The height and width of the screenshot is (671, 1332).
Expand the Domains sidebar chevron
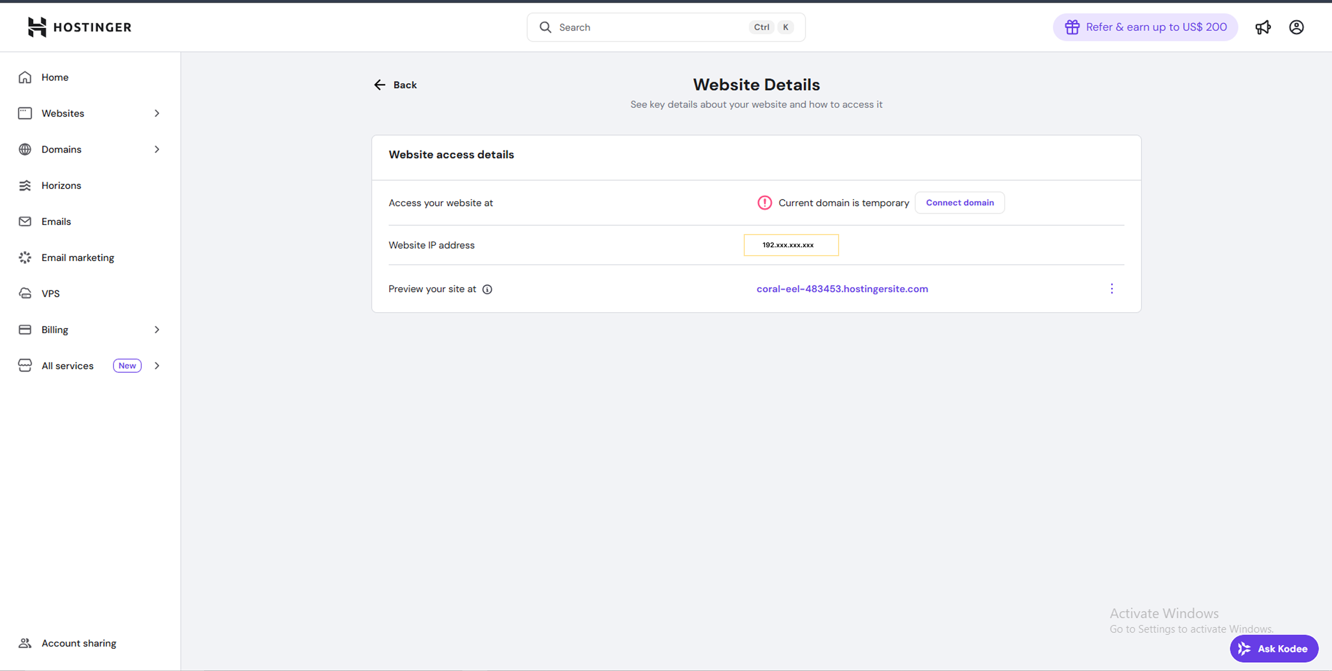coord(157,149)
